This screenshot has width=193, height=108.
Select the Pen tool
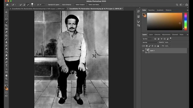(x=6, y=62)
